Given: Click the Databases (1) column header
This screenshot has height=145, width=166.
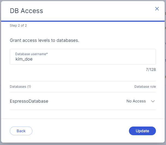Looking at the screenshot, I should [x=20, y=87].
